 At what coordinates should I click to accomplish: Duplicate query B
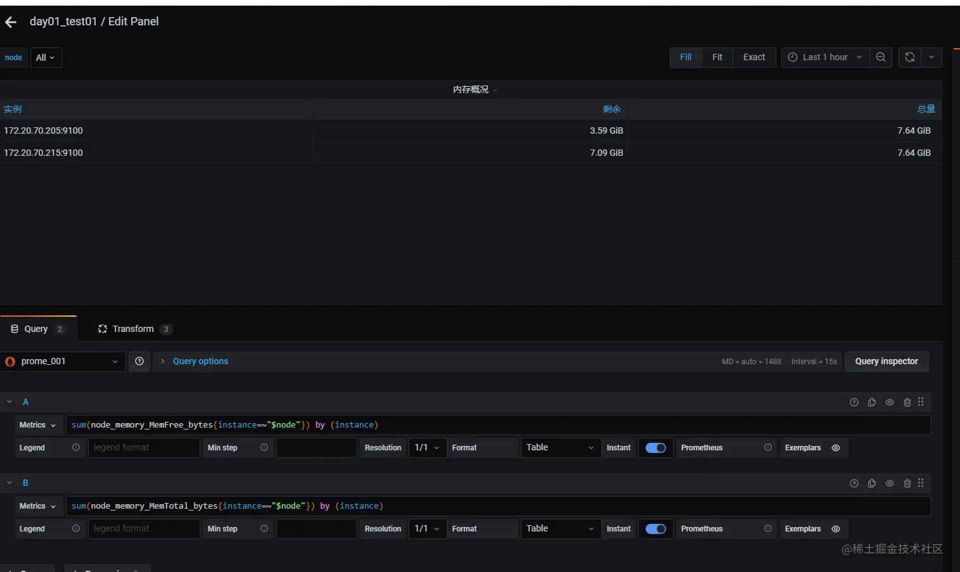[872, 483]
